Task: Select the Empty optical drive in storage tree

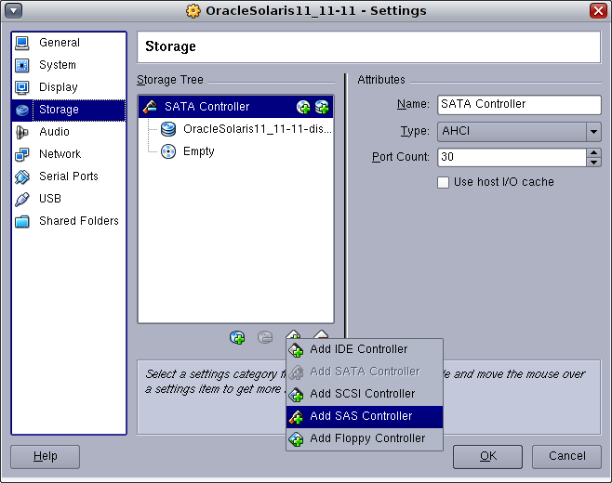Action: point(198,151)
